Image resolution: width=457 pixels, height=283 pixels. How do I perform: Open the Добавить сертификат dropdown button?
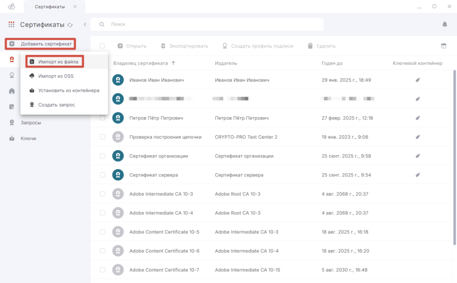coord(41,44)
